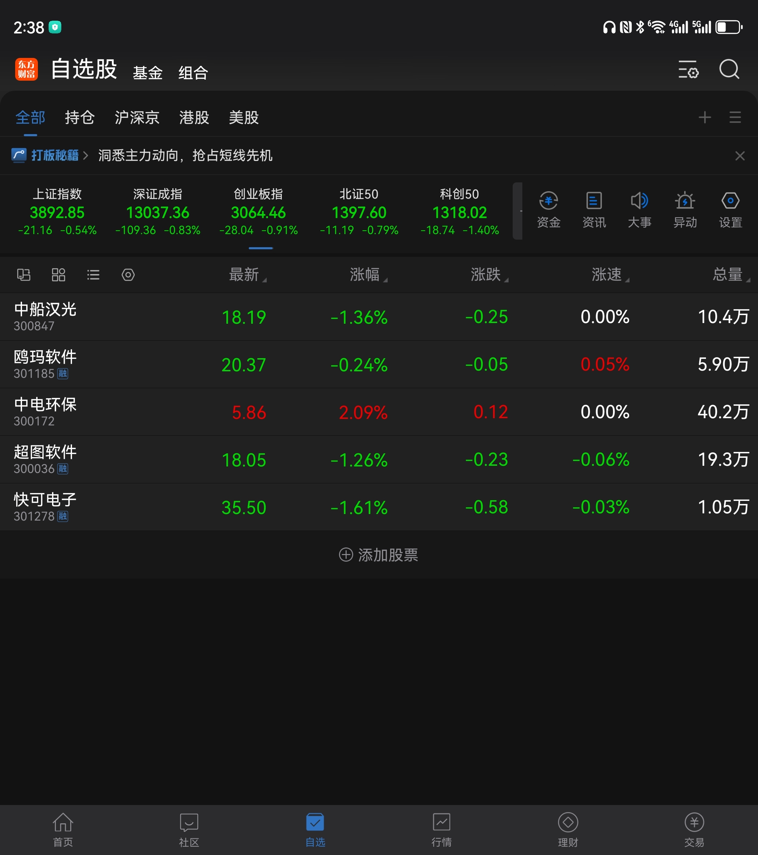The height and width of the screenshot is (855, 758).
Task: Dismiss the 打板秘籍 banner
Action: (740, 156)
